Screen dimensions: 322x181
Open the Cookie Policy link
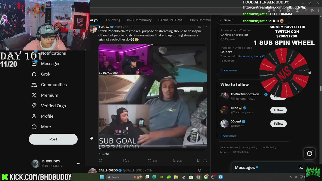[269, 148]
